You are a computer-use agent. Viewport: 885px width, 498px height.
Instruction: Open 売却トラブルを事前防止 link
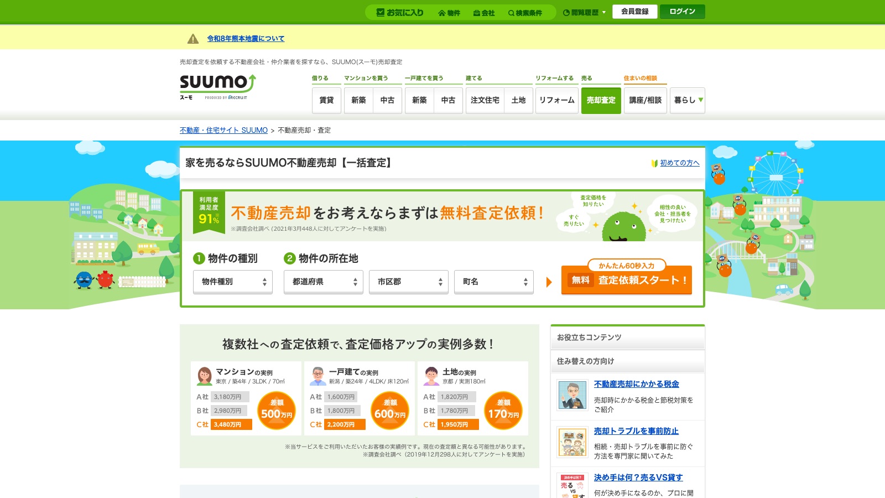(x=636, y=431)
